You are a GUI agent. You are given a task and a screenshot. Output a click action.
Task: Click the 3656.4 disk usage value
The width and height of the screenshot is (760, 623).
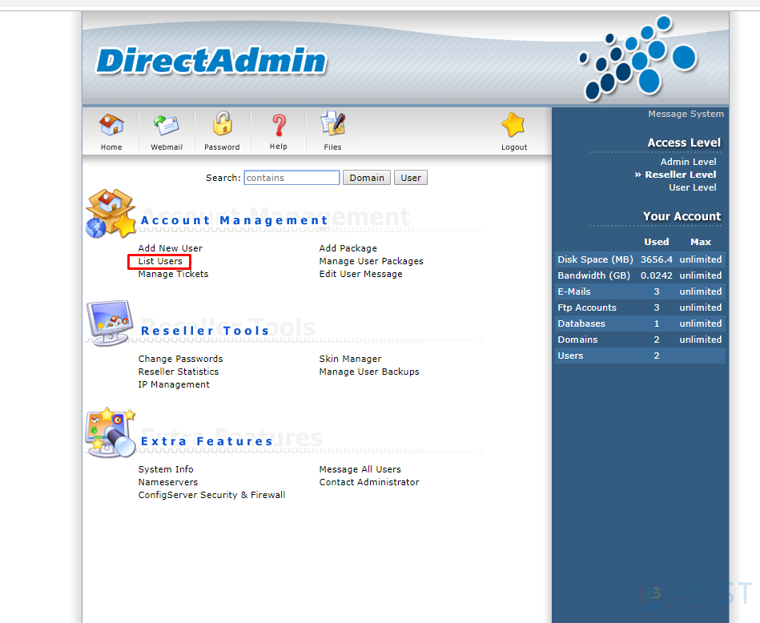(656, 259)
